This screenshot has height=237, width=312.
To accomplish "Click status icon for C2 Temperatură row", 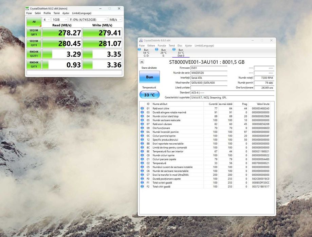I will tap(142, 163).
